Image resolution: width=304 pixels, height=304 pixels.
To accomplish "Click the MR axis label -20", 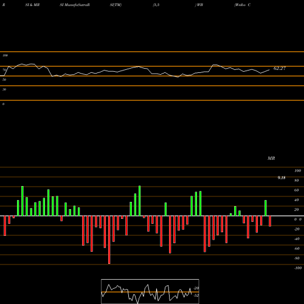I will [297, 229].
